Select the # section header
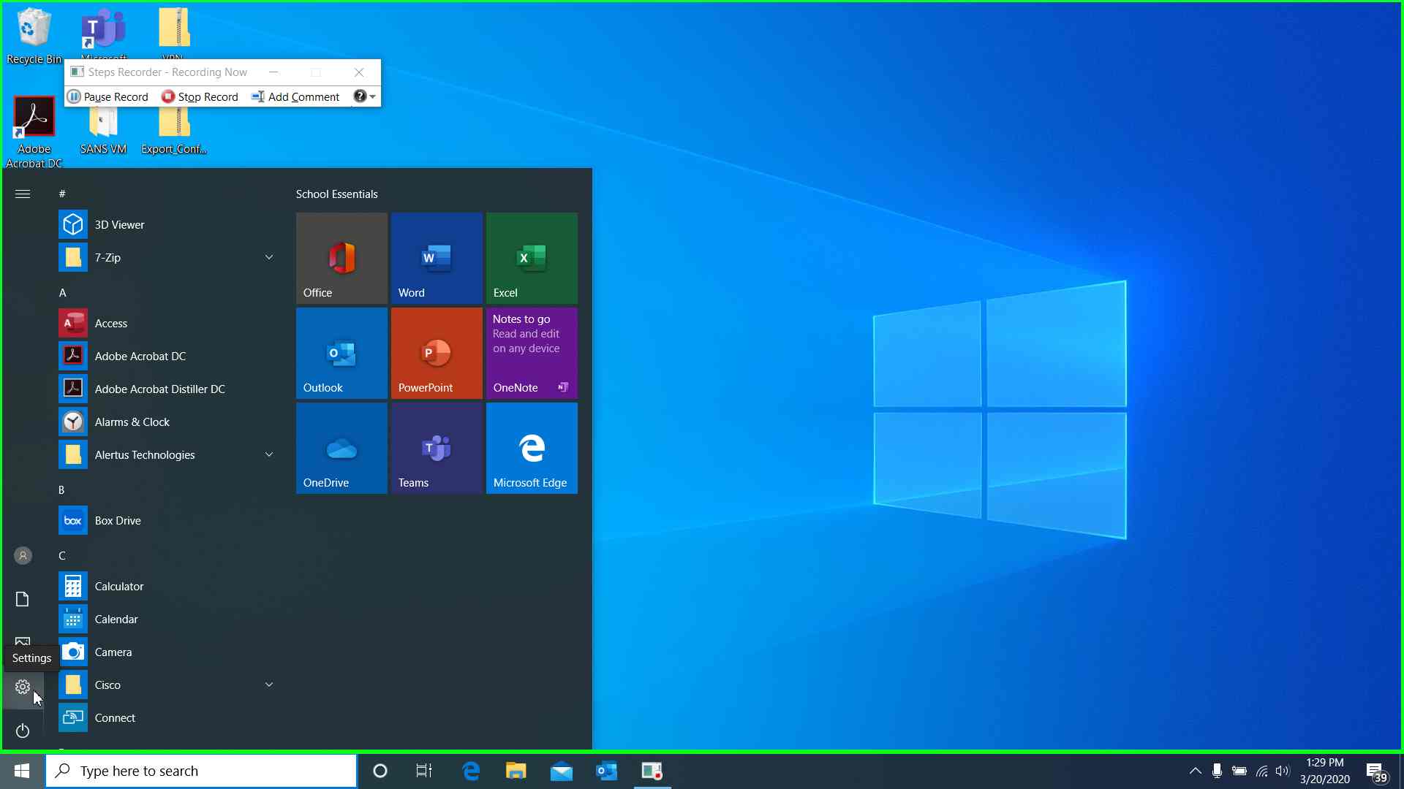Screen dimensions: 1404x789 tap(62, 194)
